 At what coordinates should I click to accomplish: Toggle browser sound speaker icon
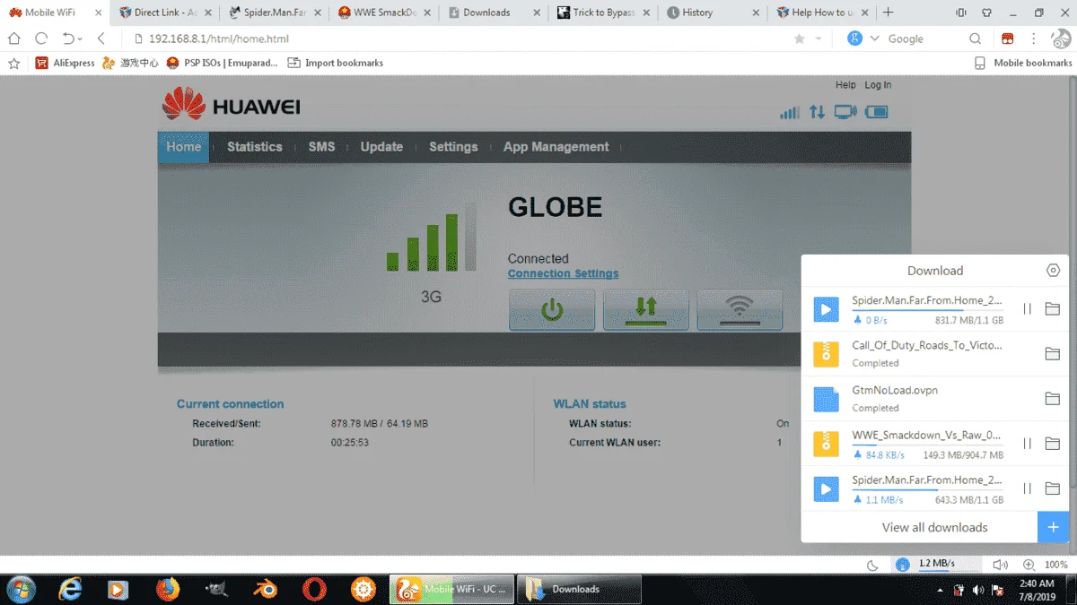coord(1001,565)
